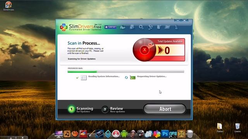248x139 pixels.
Task: Open the man with hat icon in dock
Action: click(133, 134)
